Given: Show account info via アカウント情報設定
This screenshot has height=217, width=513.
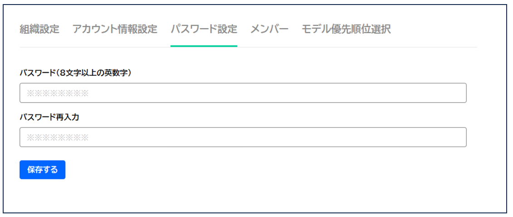Looking at the screenshot, I should pyautogui.click(x=115, y=30).
